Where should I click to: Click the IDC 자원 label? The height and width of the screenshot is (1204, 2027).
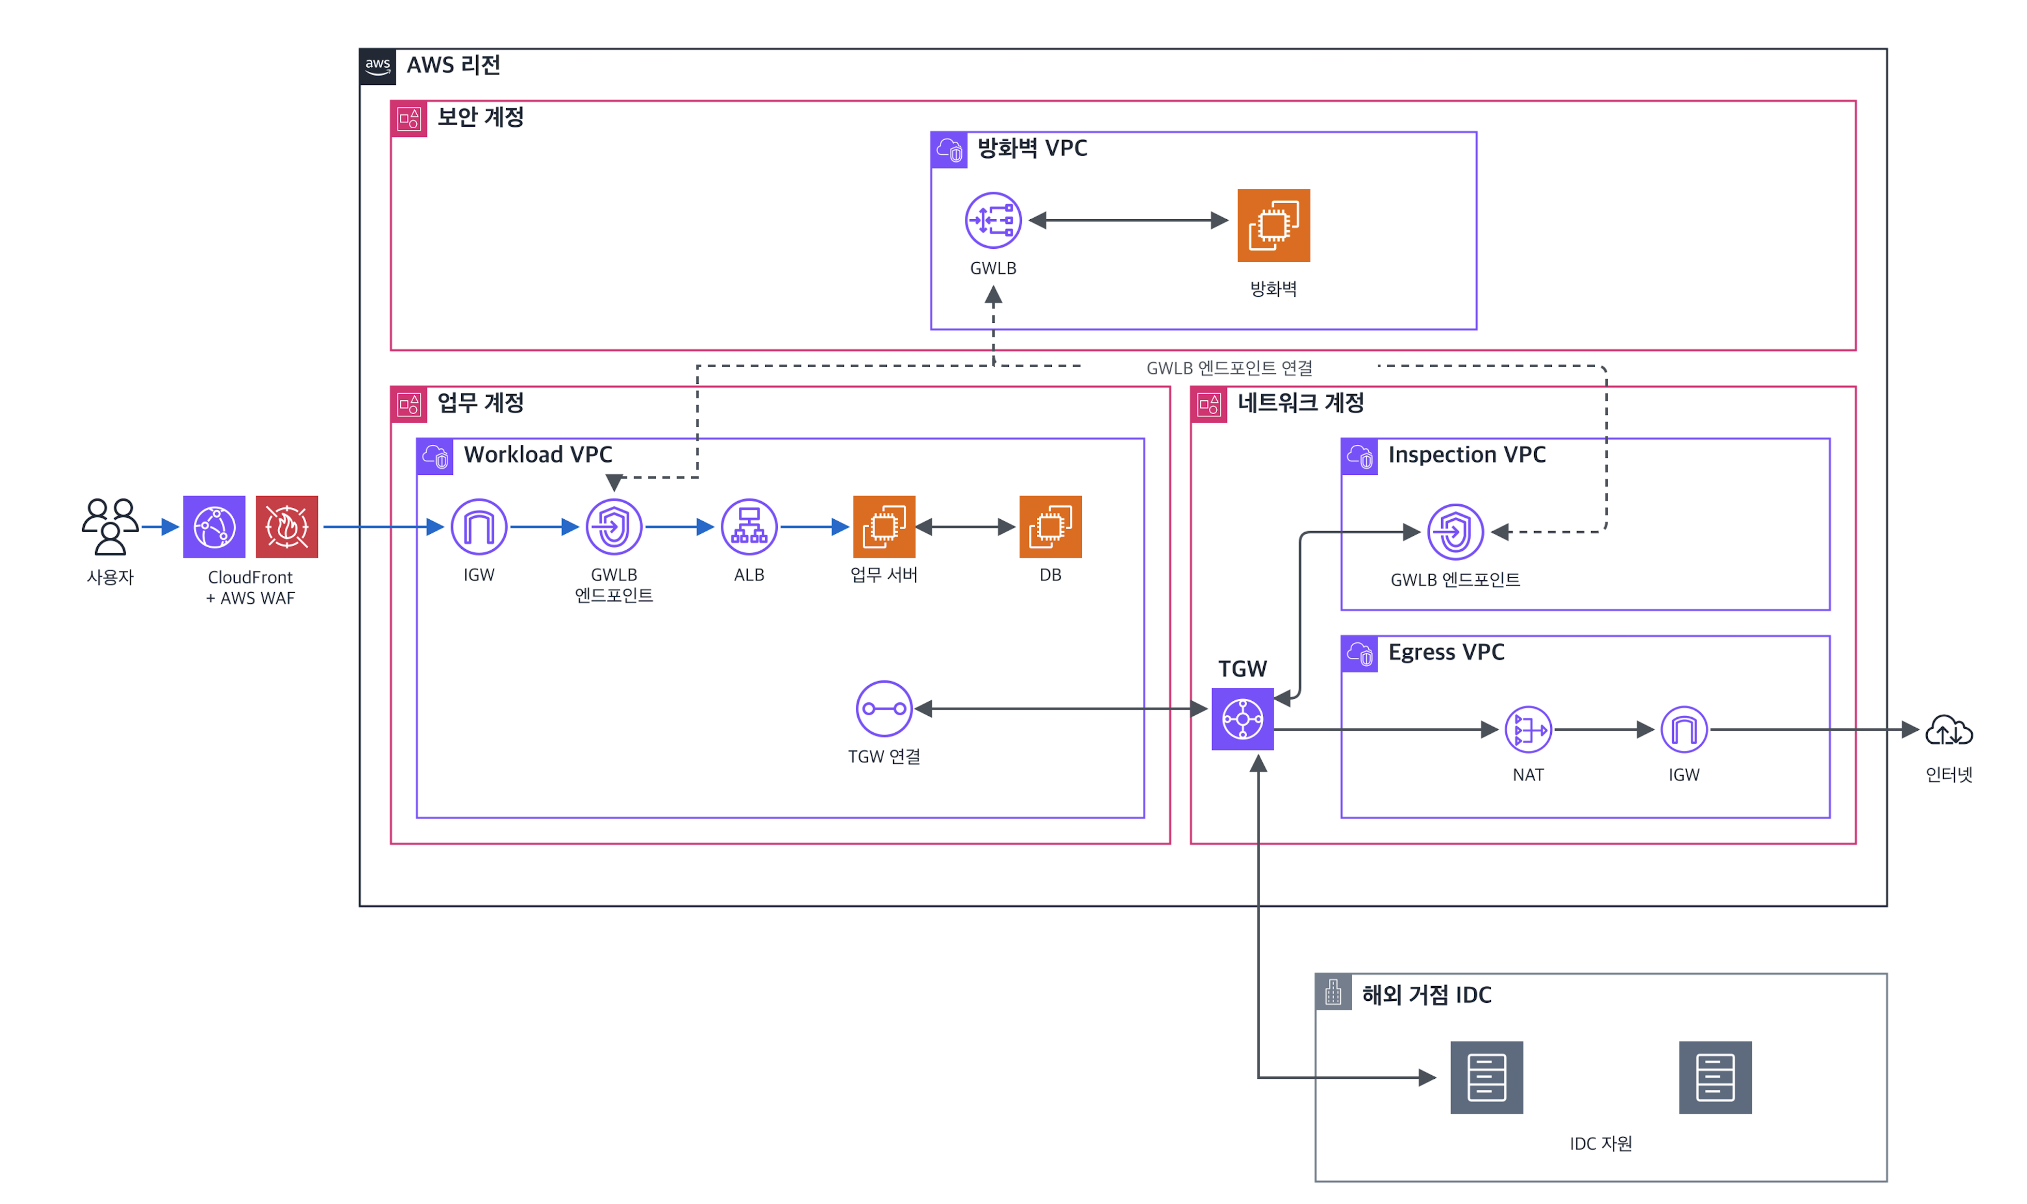tap(1600, 1143)
